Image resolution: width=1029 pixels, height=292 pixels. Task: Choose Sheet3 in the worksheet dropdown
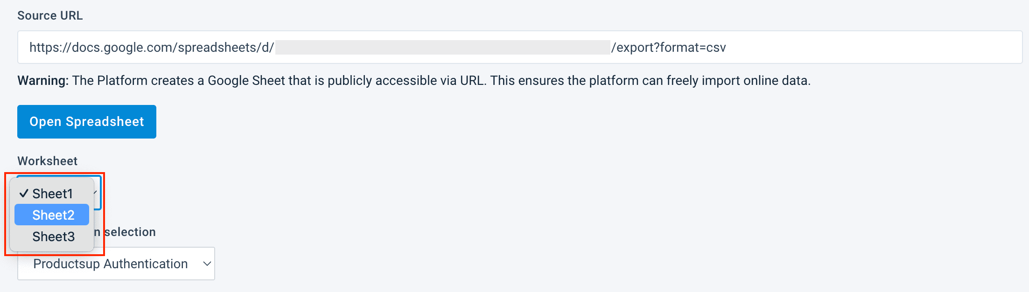(x=53, y=236)
